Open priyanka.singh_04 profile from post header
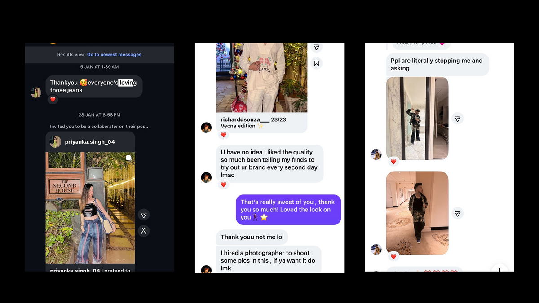This screenshot has height=303, width=539. click(x=89, y=142)
